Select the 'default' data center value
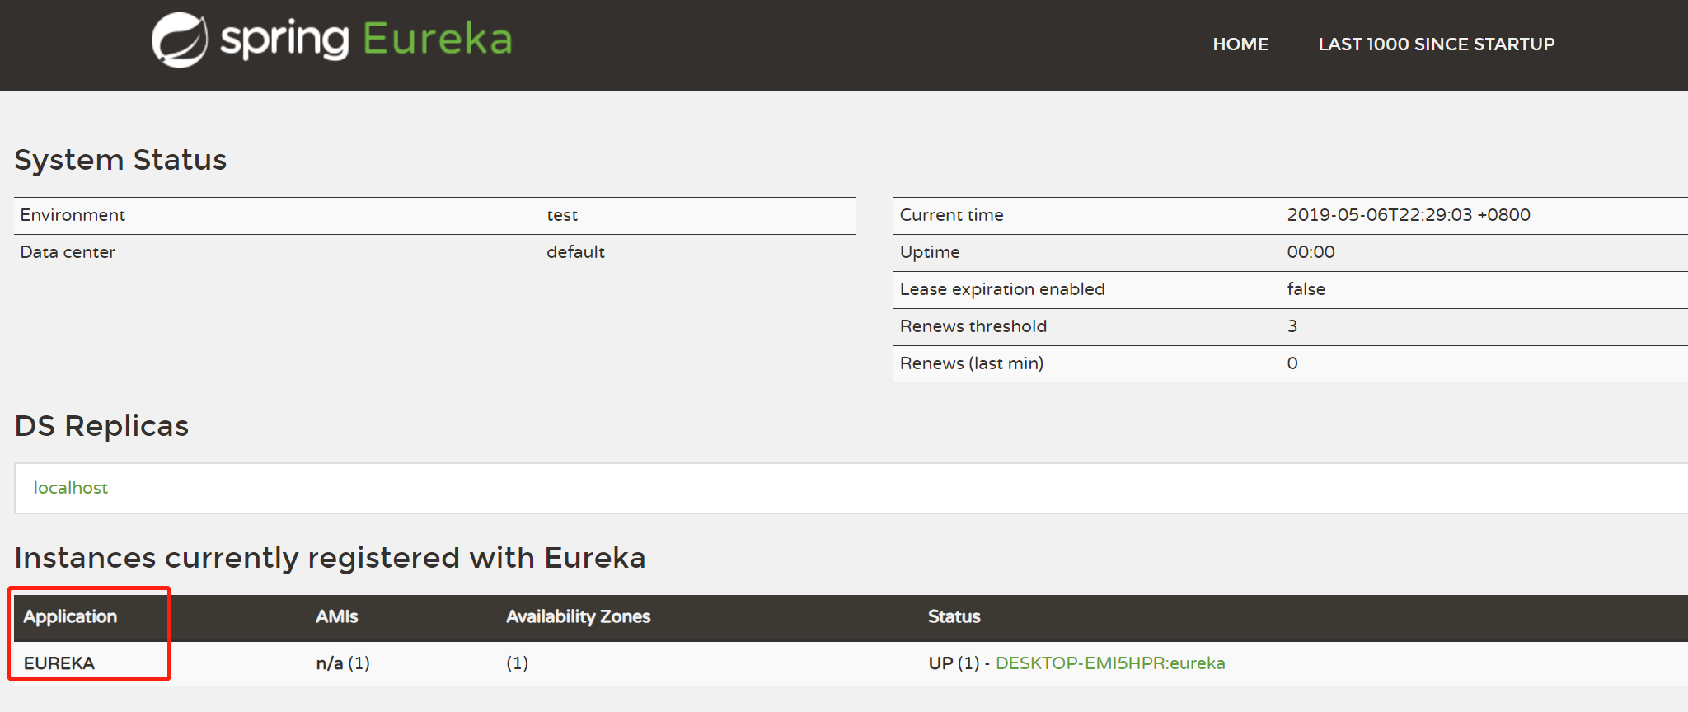Screen dimensions: 1688x712 click(x=575, y=252)
